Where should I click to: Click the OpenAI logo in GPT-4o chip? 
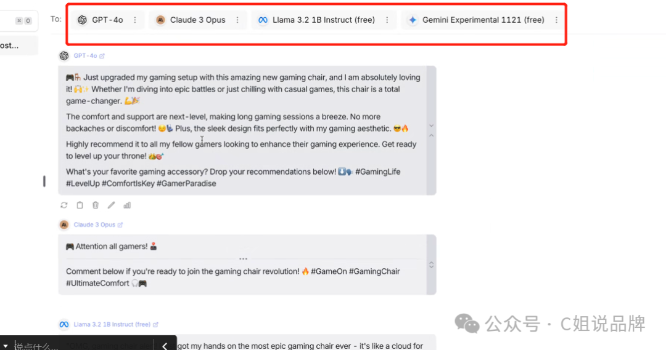83,20
